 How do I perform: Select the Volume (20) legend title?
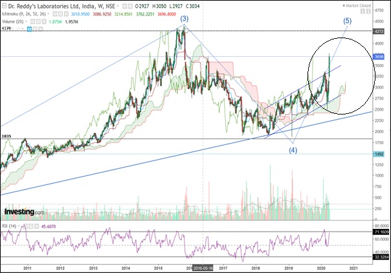[12, 21]
